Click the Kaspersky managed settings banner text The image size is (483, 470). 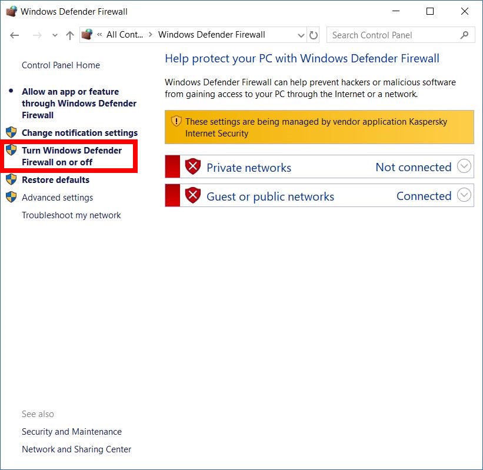coord(316,127)
